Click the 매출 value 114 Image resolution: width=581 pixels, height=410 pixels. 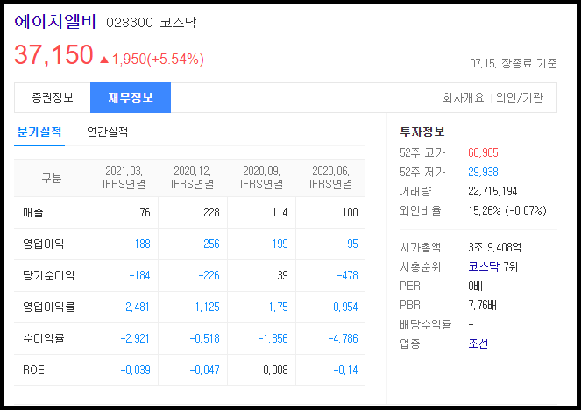tap(280, 213)
